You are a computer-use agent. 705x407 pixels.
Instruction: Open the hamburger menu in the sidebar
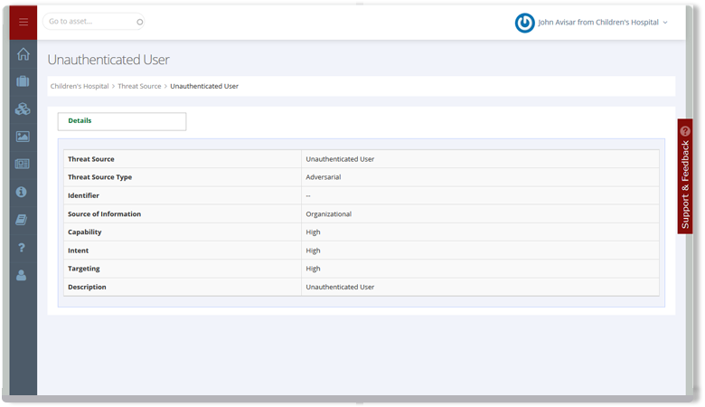pos(23,22)
